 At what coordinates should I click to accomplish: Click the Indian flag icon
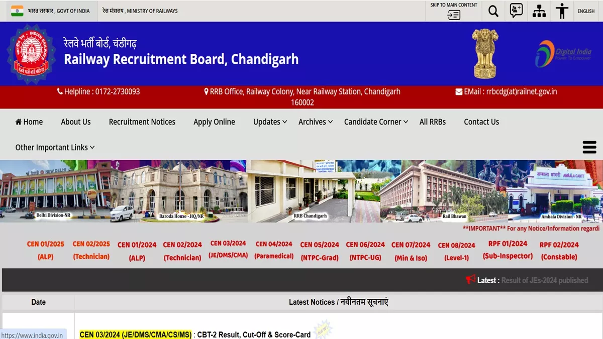click(x=17, y=11)
